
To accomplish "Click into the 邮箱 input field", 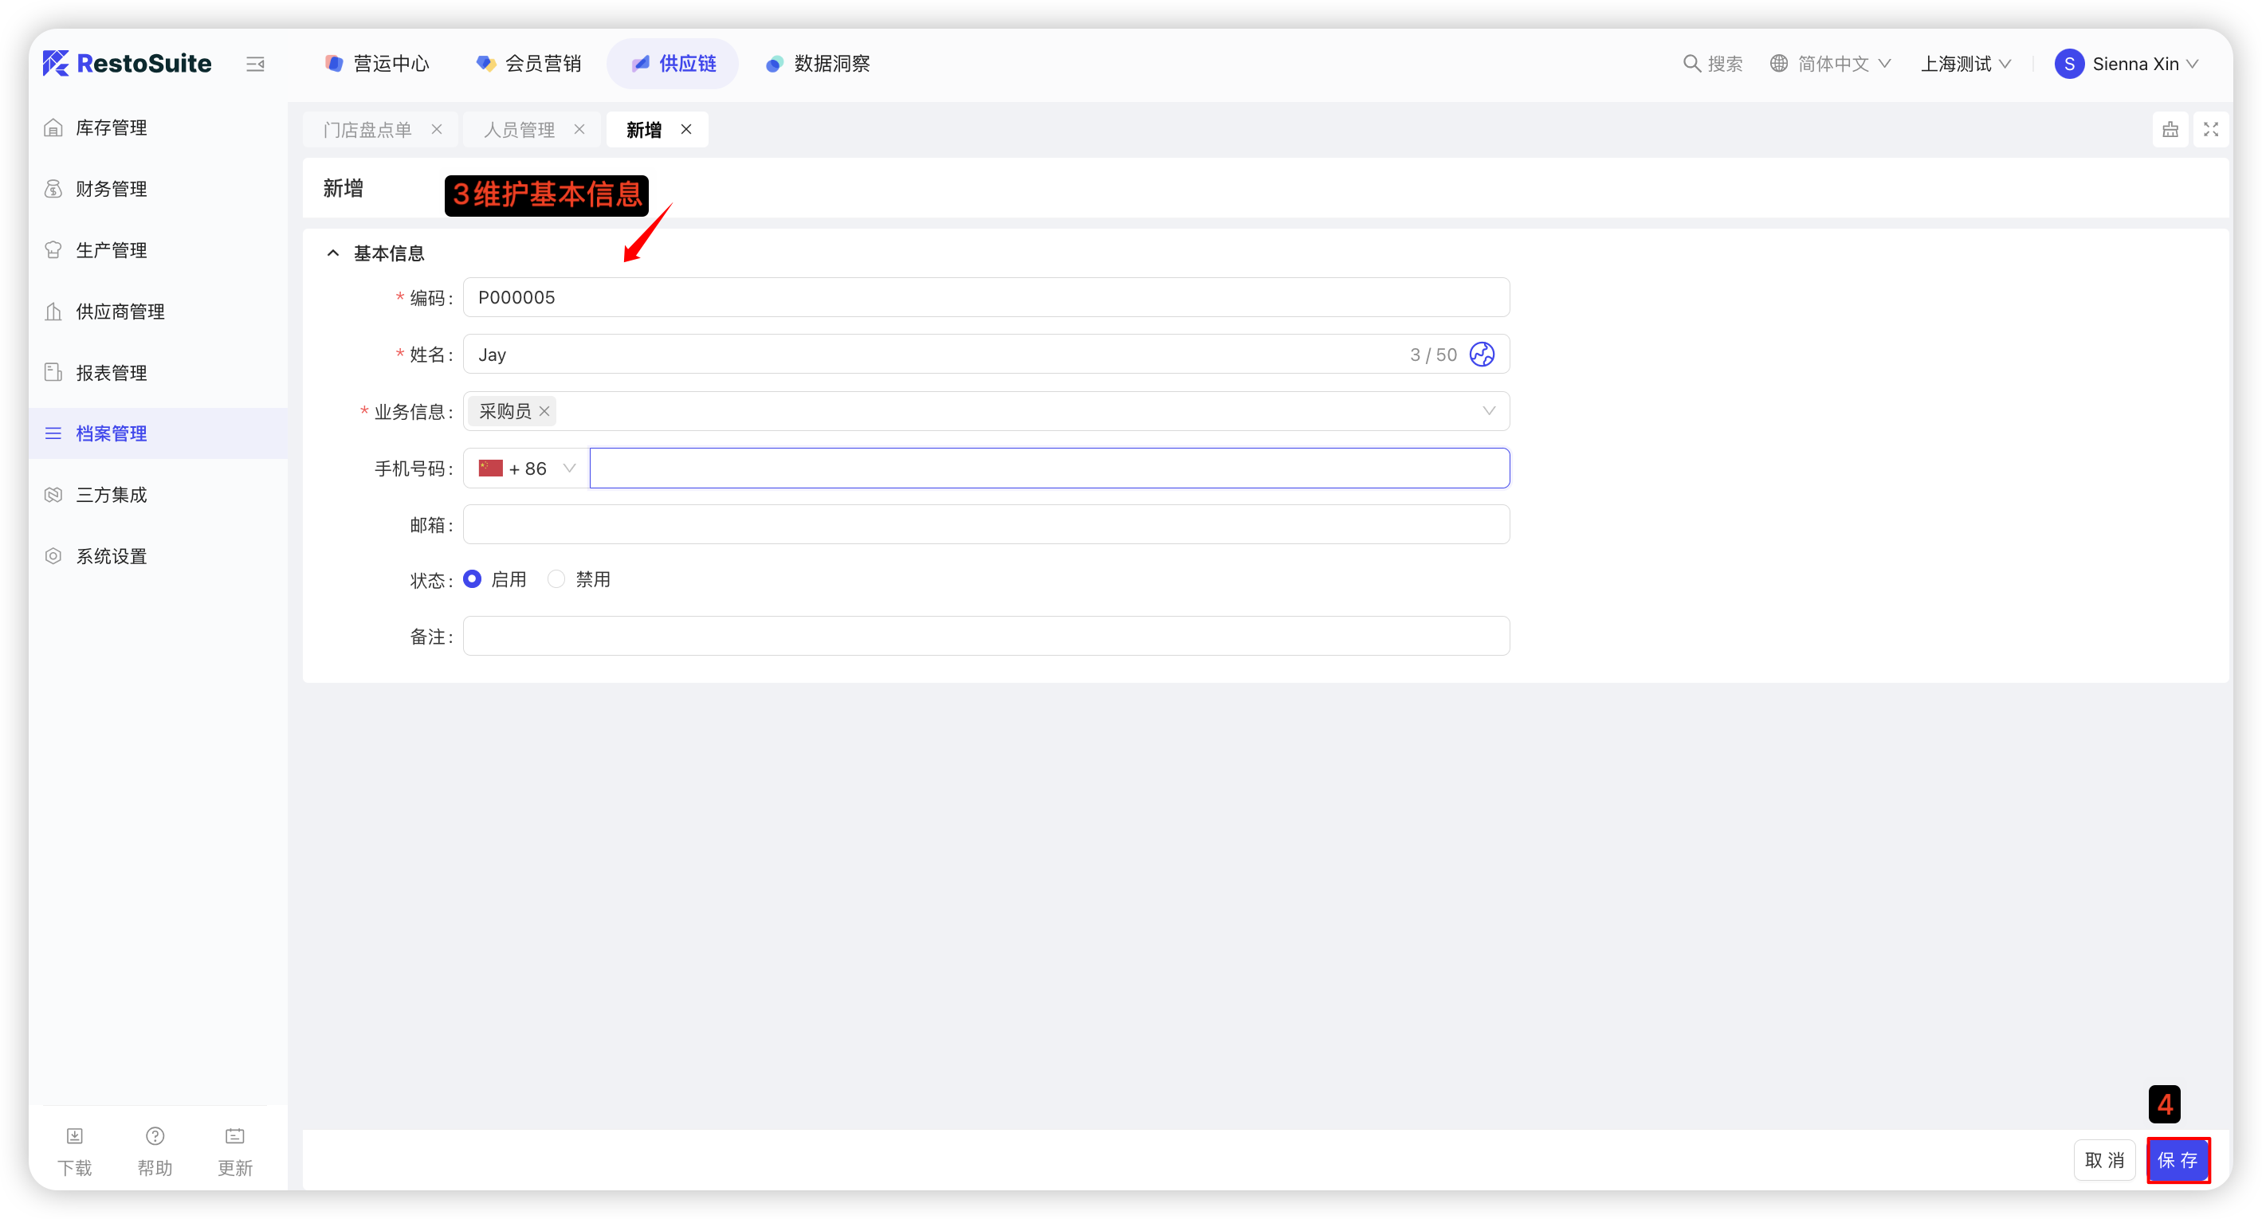I will coord(985,525).
